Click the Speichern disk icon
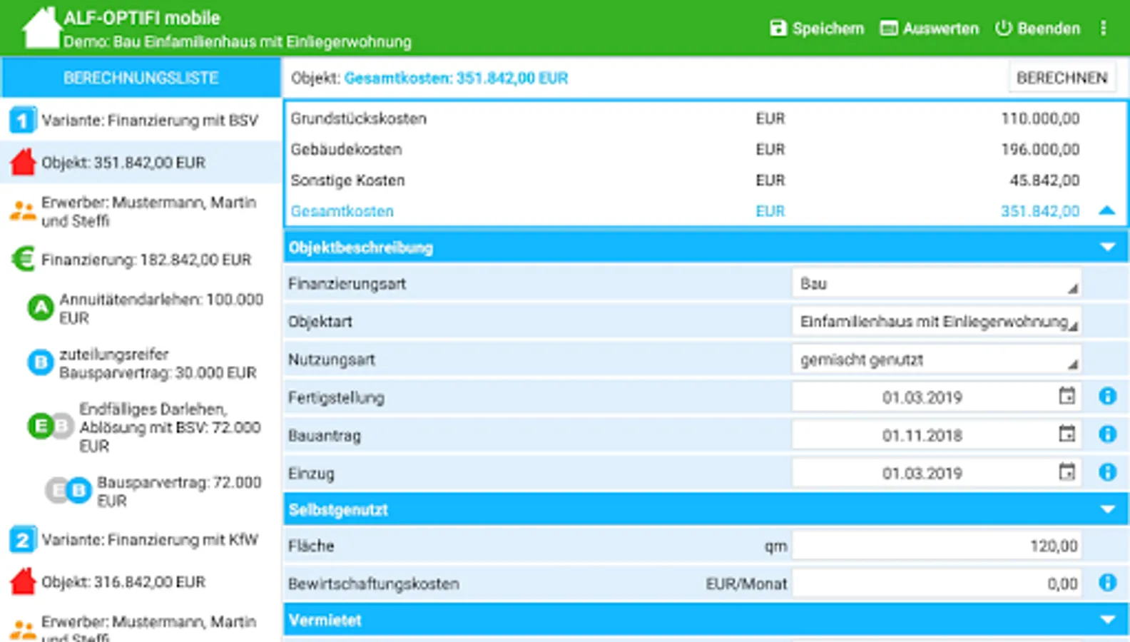The height and width of the screenshot is (642, 1130). [778, 28]
